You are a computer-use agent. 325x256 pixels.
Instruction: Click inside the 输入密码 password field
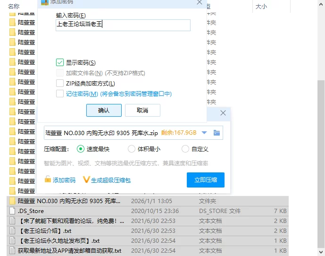123,25
